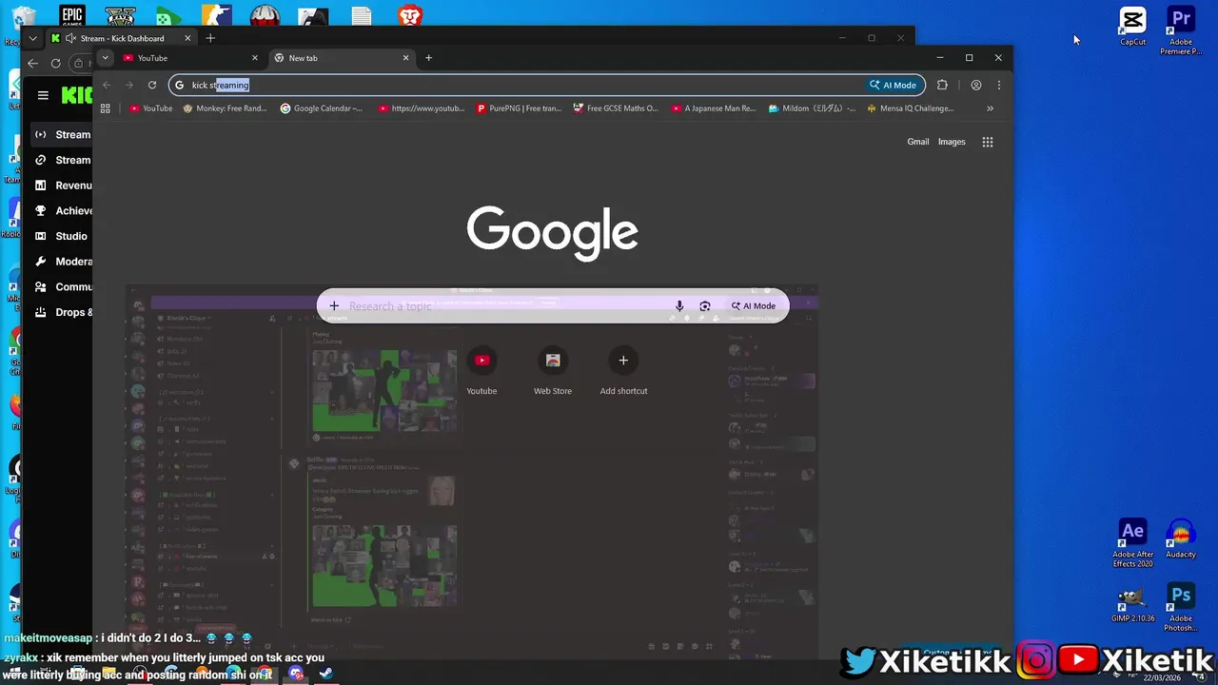Click back arrow in the Kick window
Screen dimensions: 1218x685
point(33,64)
